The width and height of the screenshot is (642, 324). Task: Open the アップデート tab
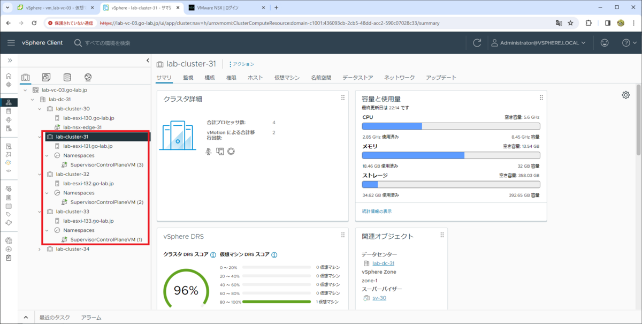pos(441,78)
